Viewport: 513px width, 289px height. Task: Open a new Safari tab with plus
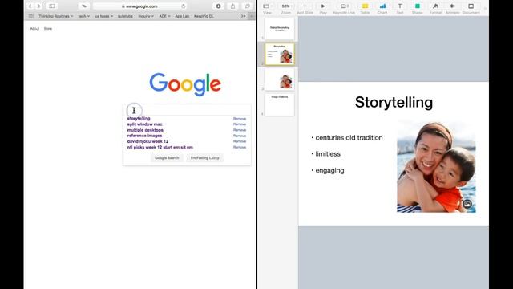tap(252, 16)
